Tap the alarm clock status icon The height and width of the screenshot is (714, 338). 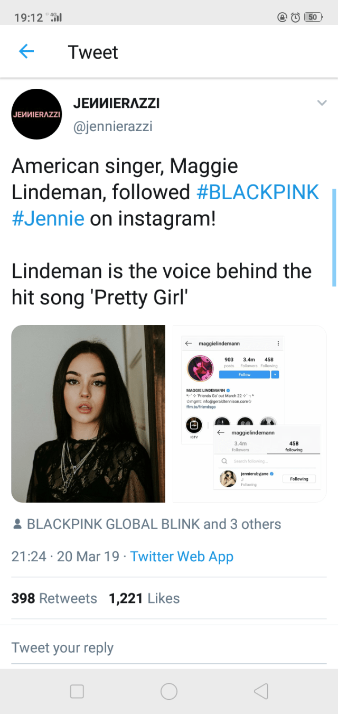coord(295,17)
